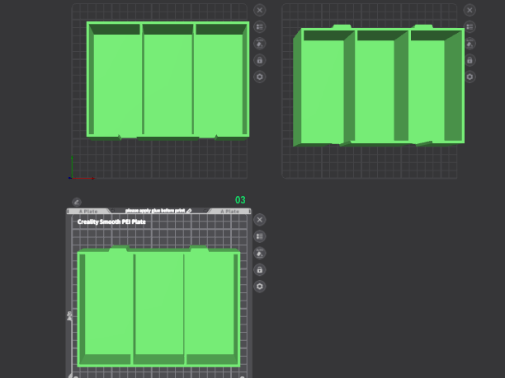Open settings gear of the top-right plate
505x378 pixels.
470,77
